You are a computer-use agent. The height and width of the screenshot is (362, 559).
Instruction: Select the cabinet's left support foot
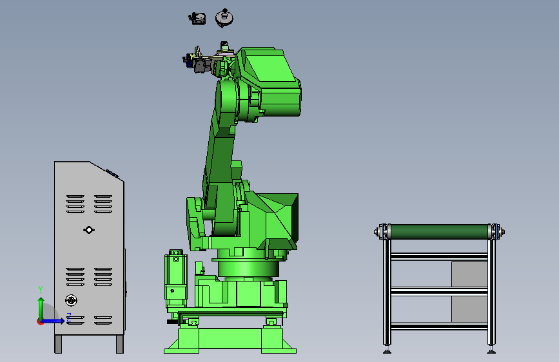(58, 344)
